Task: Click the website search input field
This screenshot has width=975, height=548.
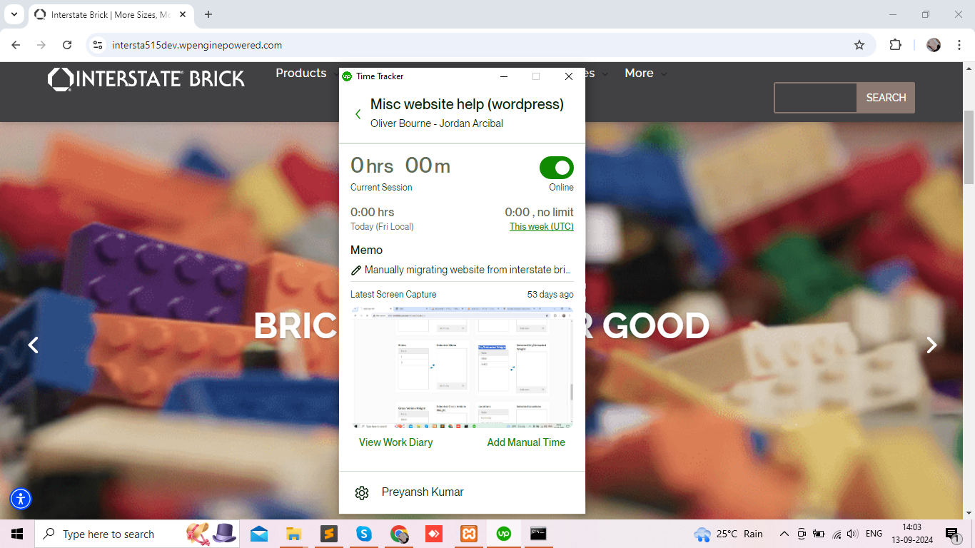Action: [815, 98]
